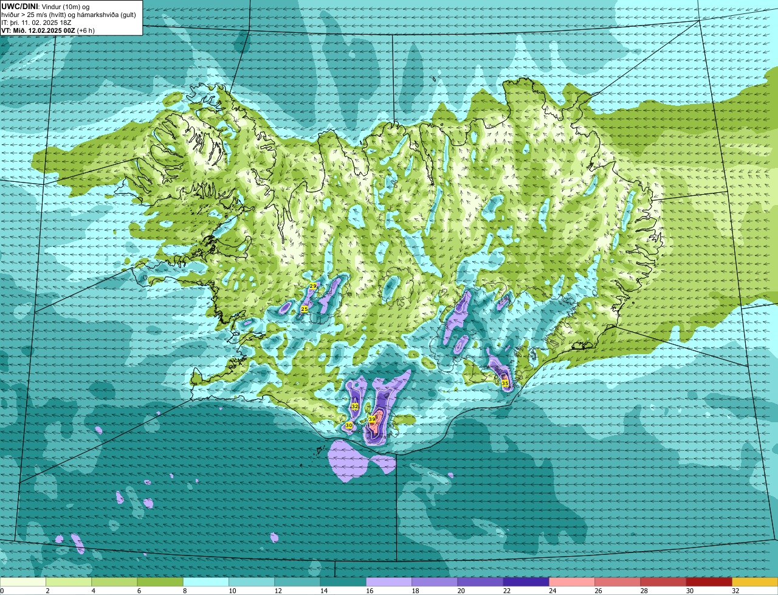Select the 8–10 m/s light cyan swatch

pos(206,582)
